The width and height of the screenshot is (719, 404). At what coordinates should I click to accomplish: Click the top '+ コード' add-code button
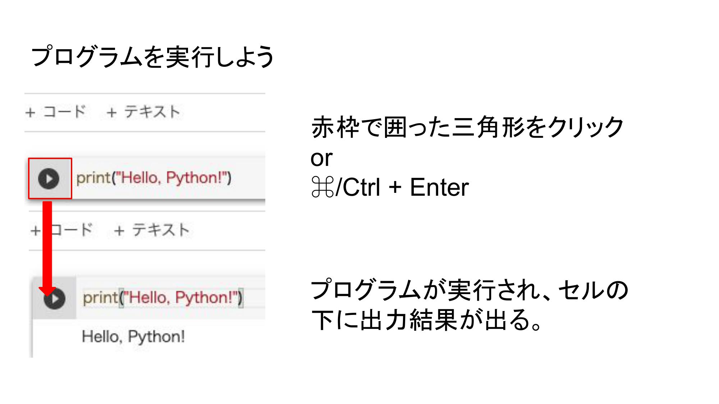[x=55, y=112]
